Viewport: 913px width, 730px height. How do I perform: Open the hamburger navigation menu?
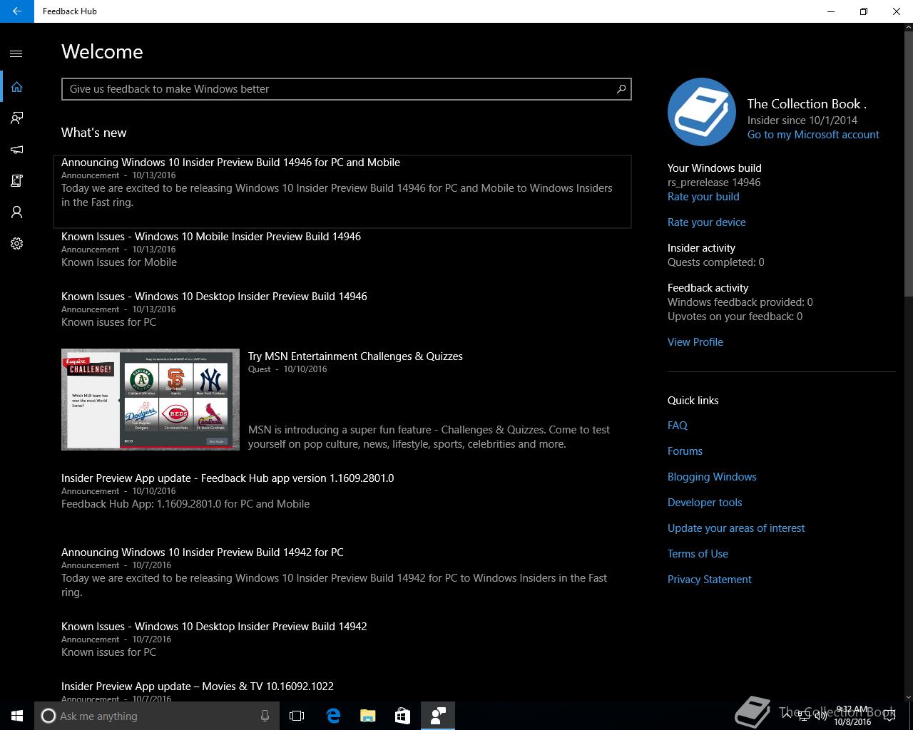pos(16,53)
